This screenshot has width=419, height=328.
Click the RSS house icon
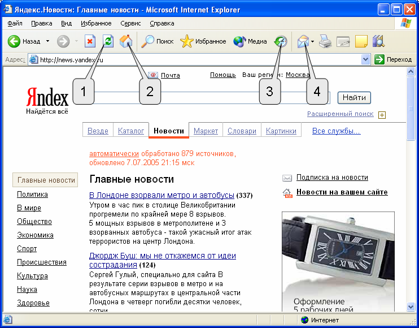287,193
